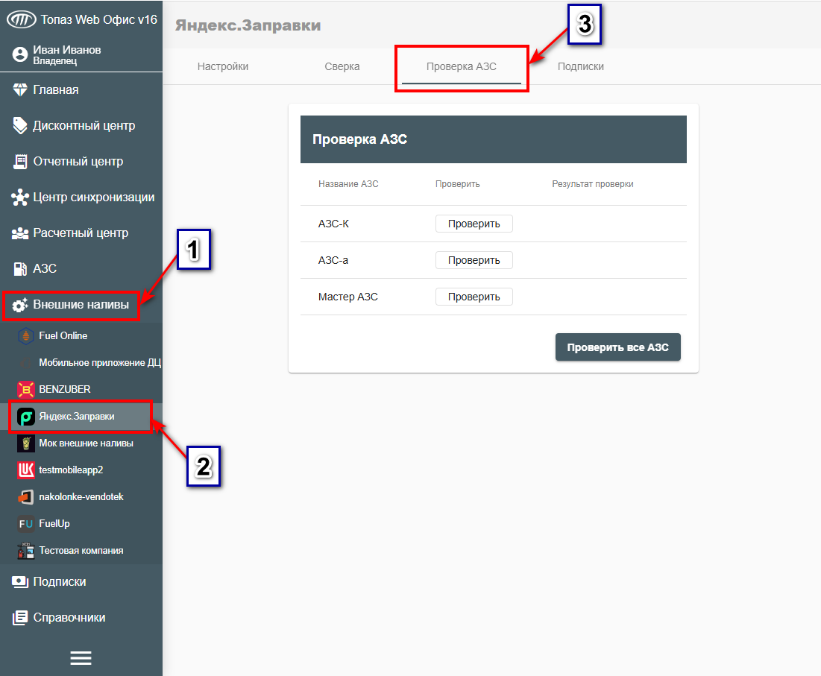Click the Мок внешние наливы icon
Screen dimensions: 821x676
click(25, 443)
